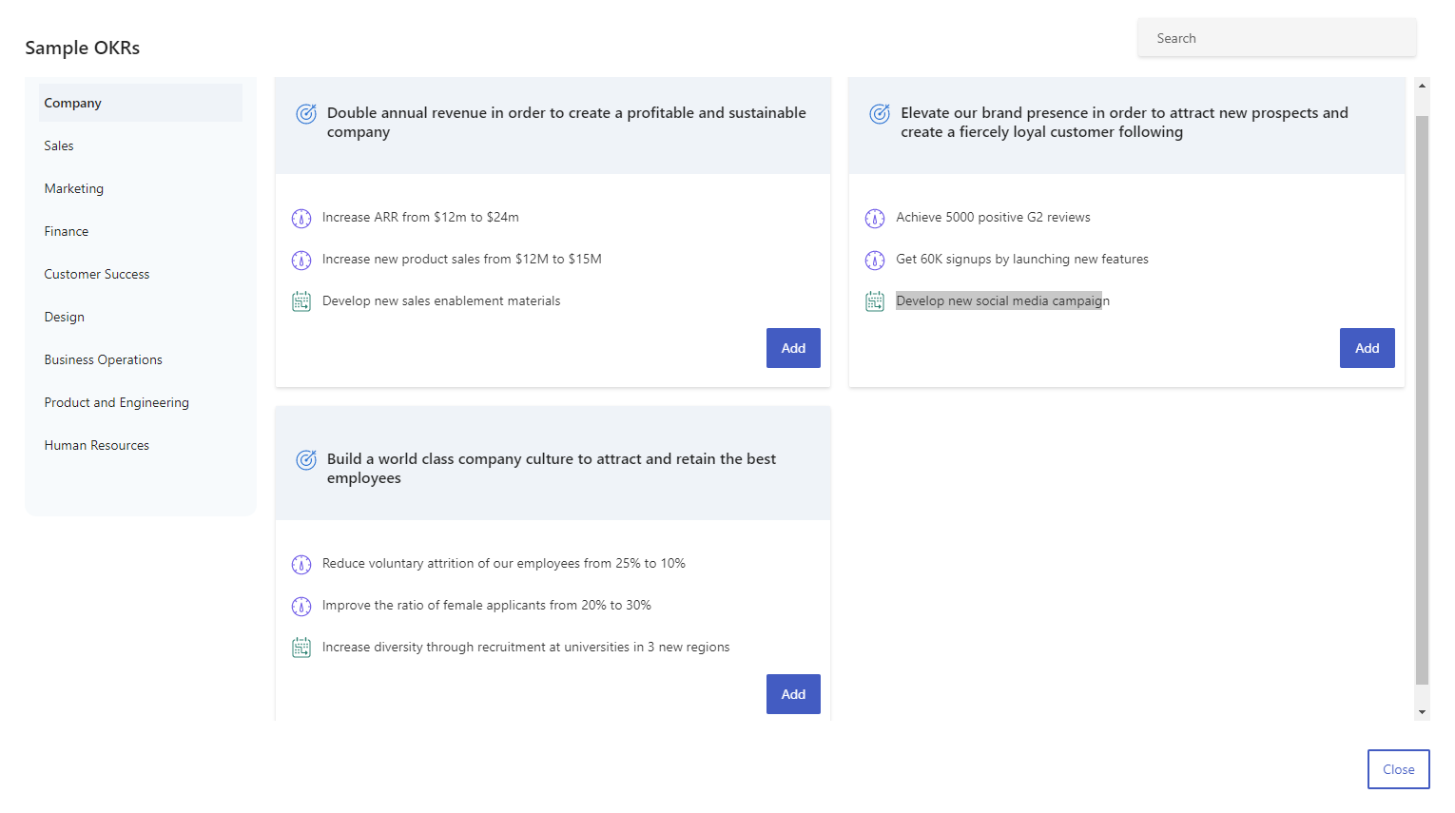This screenshot has height=813, width=1455.
Task: Open the Marketing sample OKRs
Action: point(74,188)
